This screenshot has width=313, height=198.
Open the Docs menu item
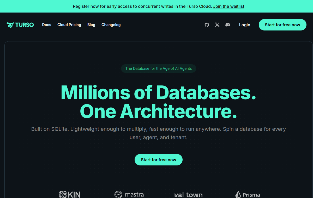coord(47,25)
